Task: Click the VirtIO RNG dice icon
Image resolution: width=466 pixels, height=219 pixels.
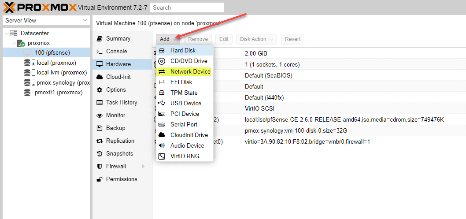Action: coord(162,156)
